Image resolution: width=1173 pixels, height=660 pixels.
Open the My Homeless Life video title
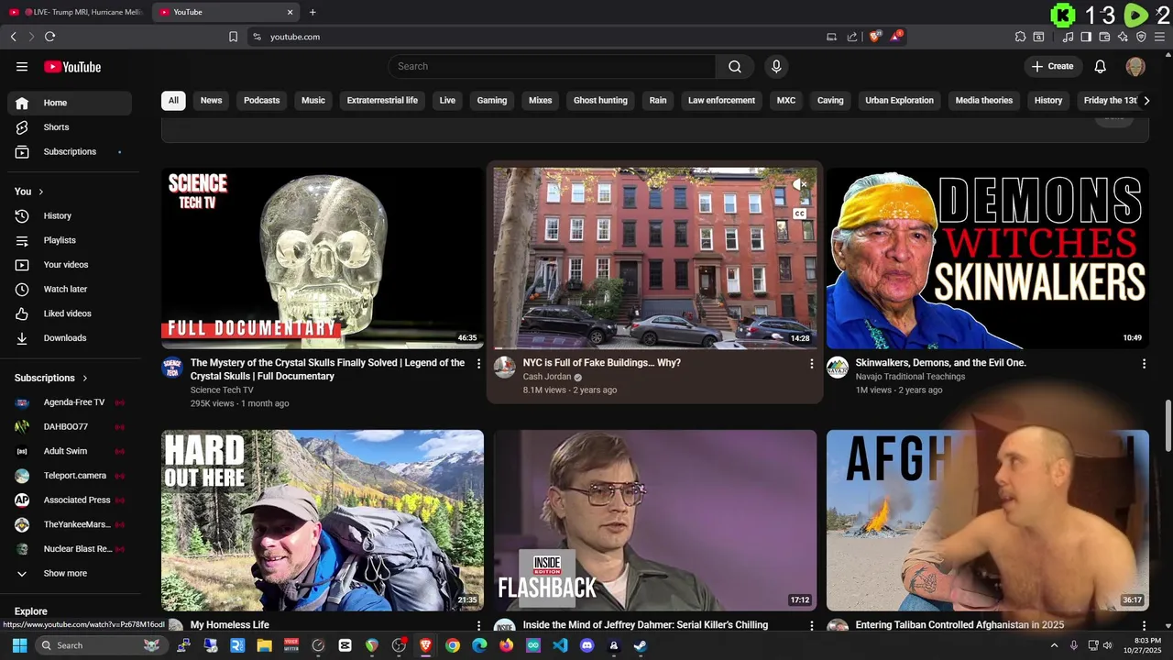click(x=230, y=625)
